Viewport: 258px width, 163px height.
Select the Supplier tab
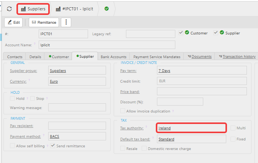[x=85, y=56]
